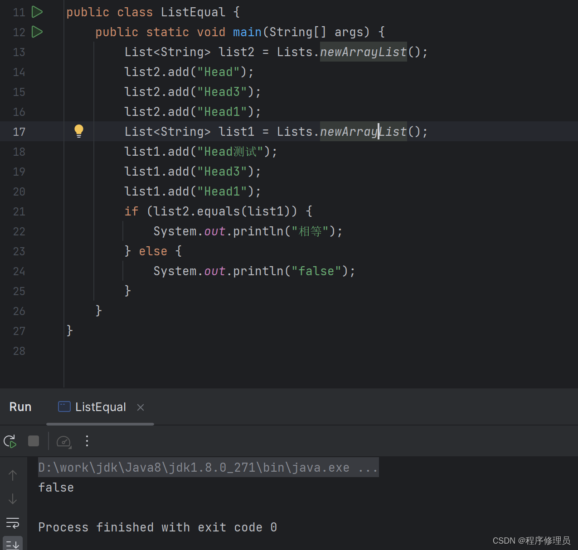Expand the folded java.exe command line

click(x=368, y=468)
